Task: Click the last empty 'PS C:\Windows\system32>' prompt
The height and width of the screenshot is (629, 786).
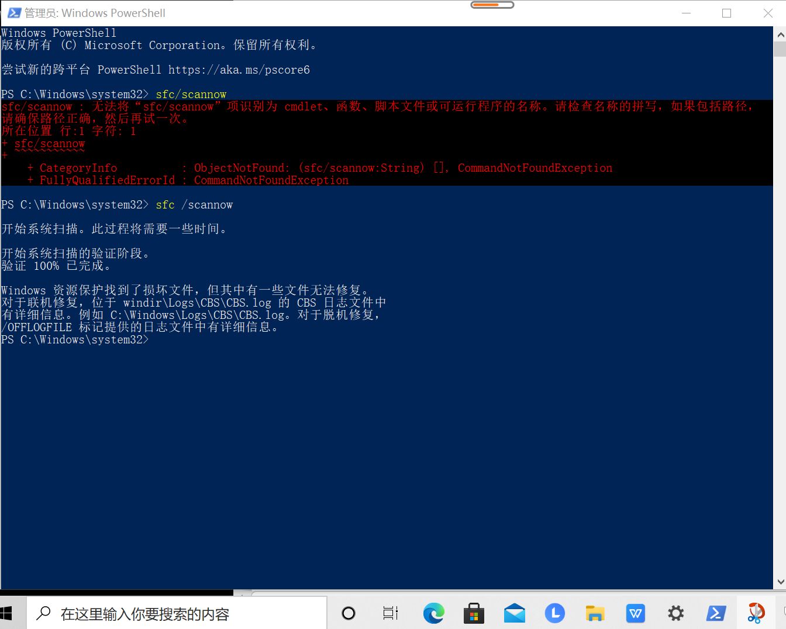Action: pyautogui.click(x=75, y=339)
